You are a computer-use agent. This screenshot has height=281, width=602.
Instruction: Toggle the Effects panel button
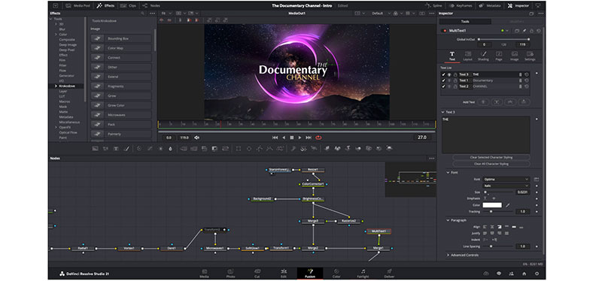point(105,6)
